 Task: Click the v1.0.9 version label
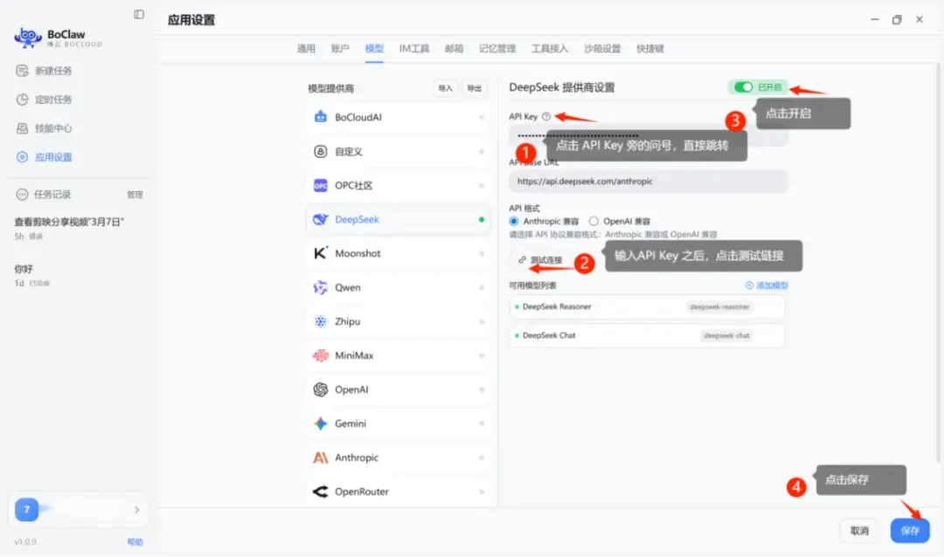click(25, 542)
